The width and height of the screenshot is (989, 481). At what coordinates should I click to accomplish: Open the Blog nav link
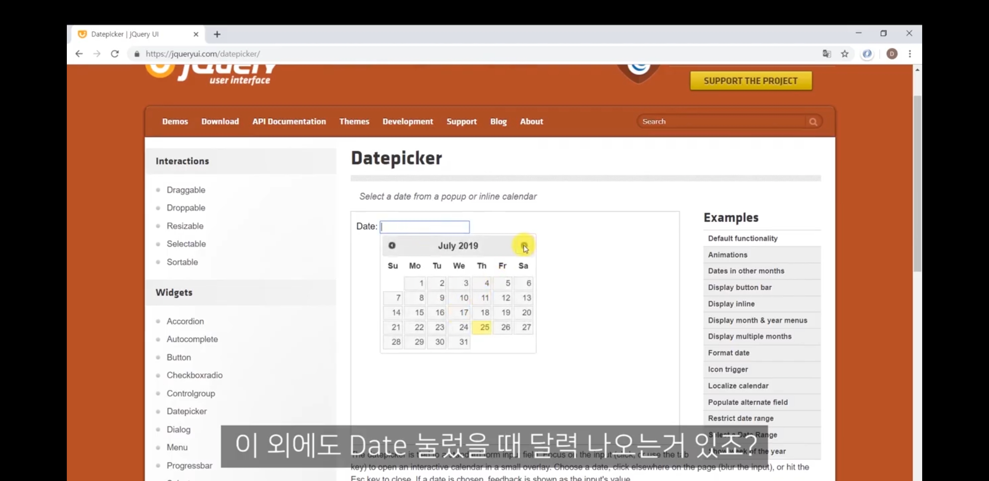point(498,121)
